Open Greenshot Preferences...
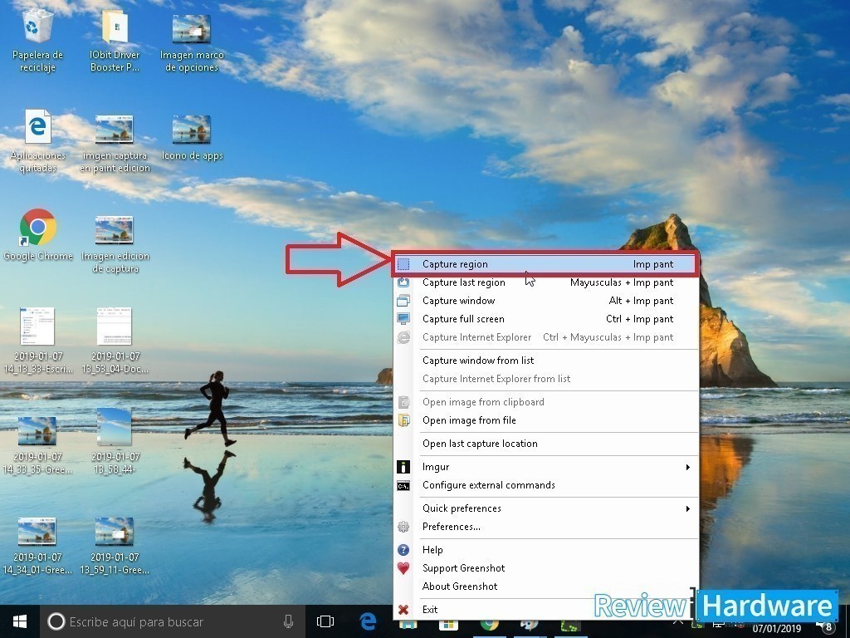This screenshot has width=850, height=638. 545,527
